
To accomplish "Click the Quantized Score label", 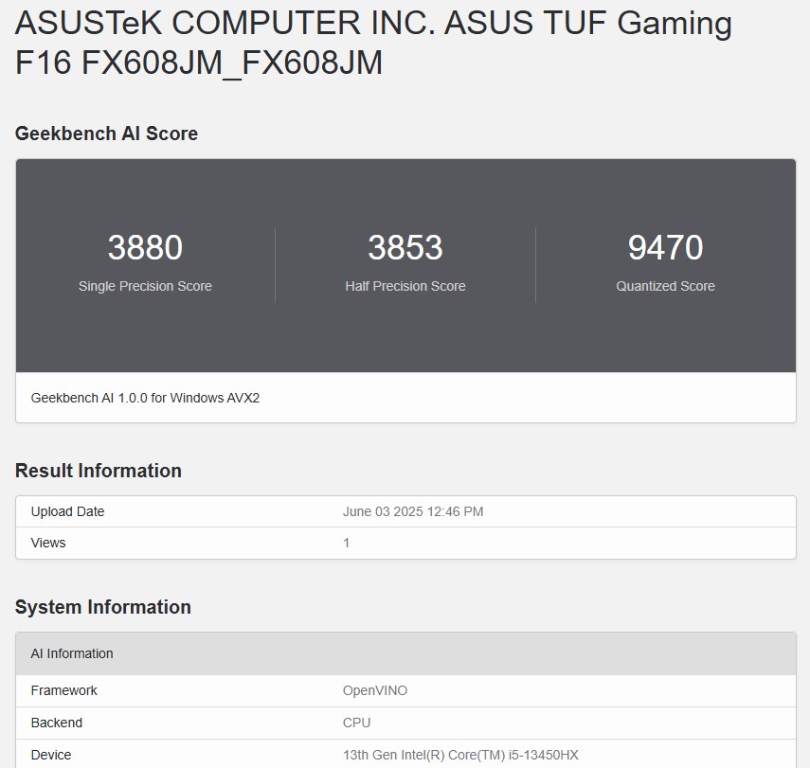I will point(665,286).
